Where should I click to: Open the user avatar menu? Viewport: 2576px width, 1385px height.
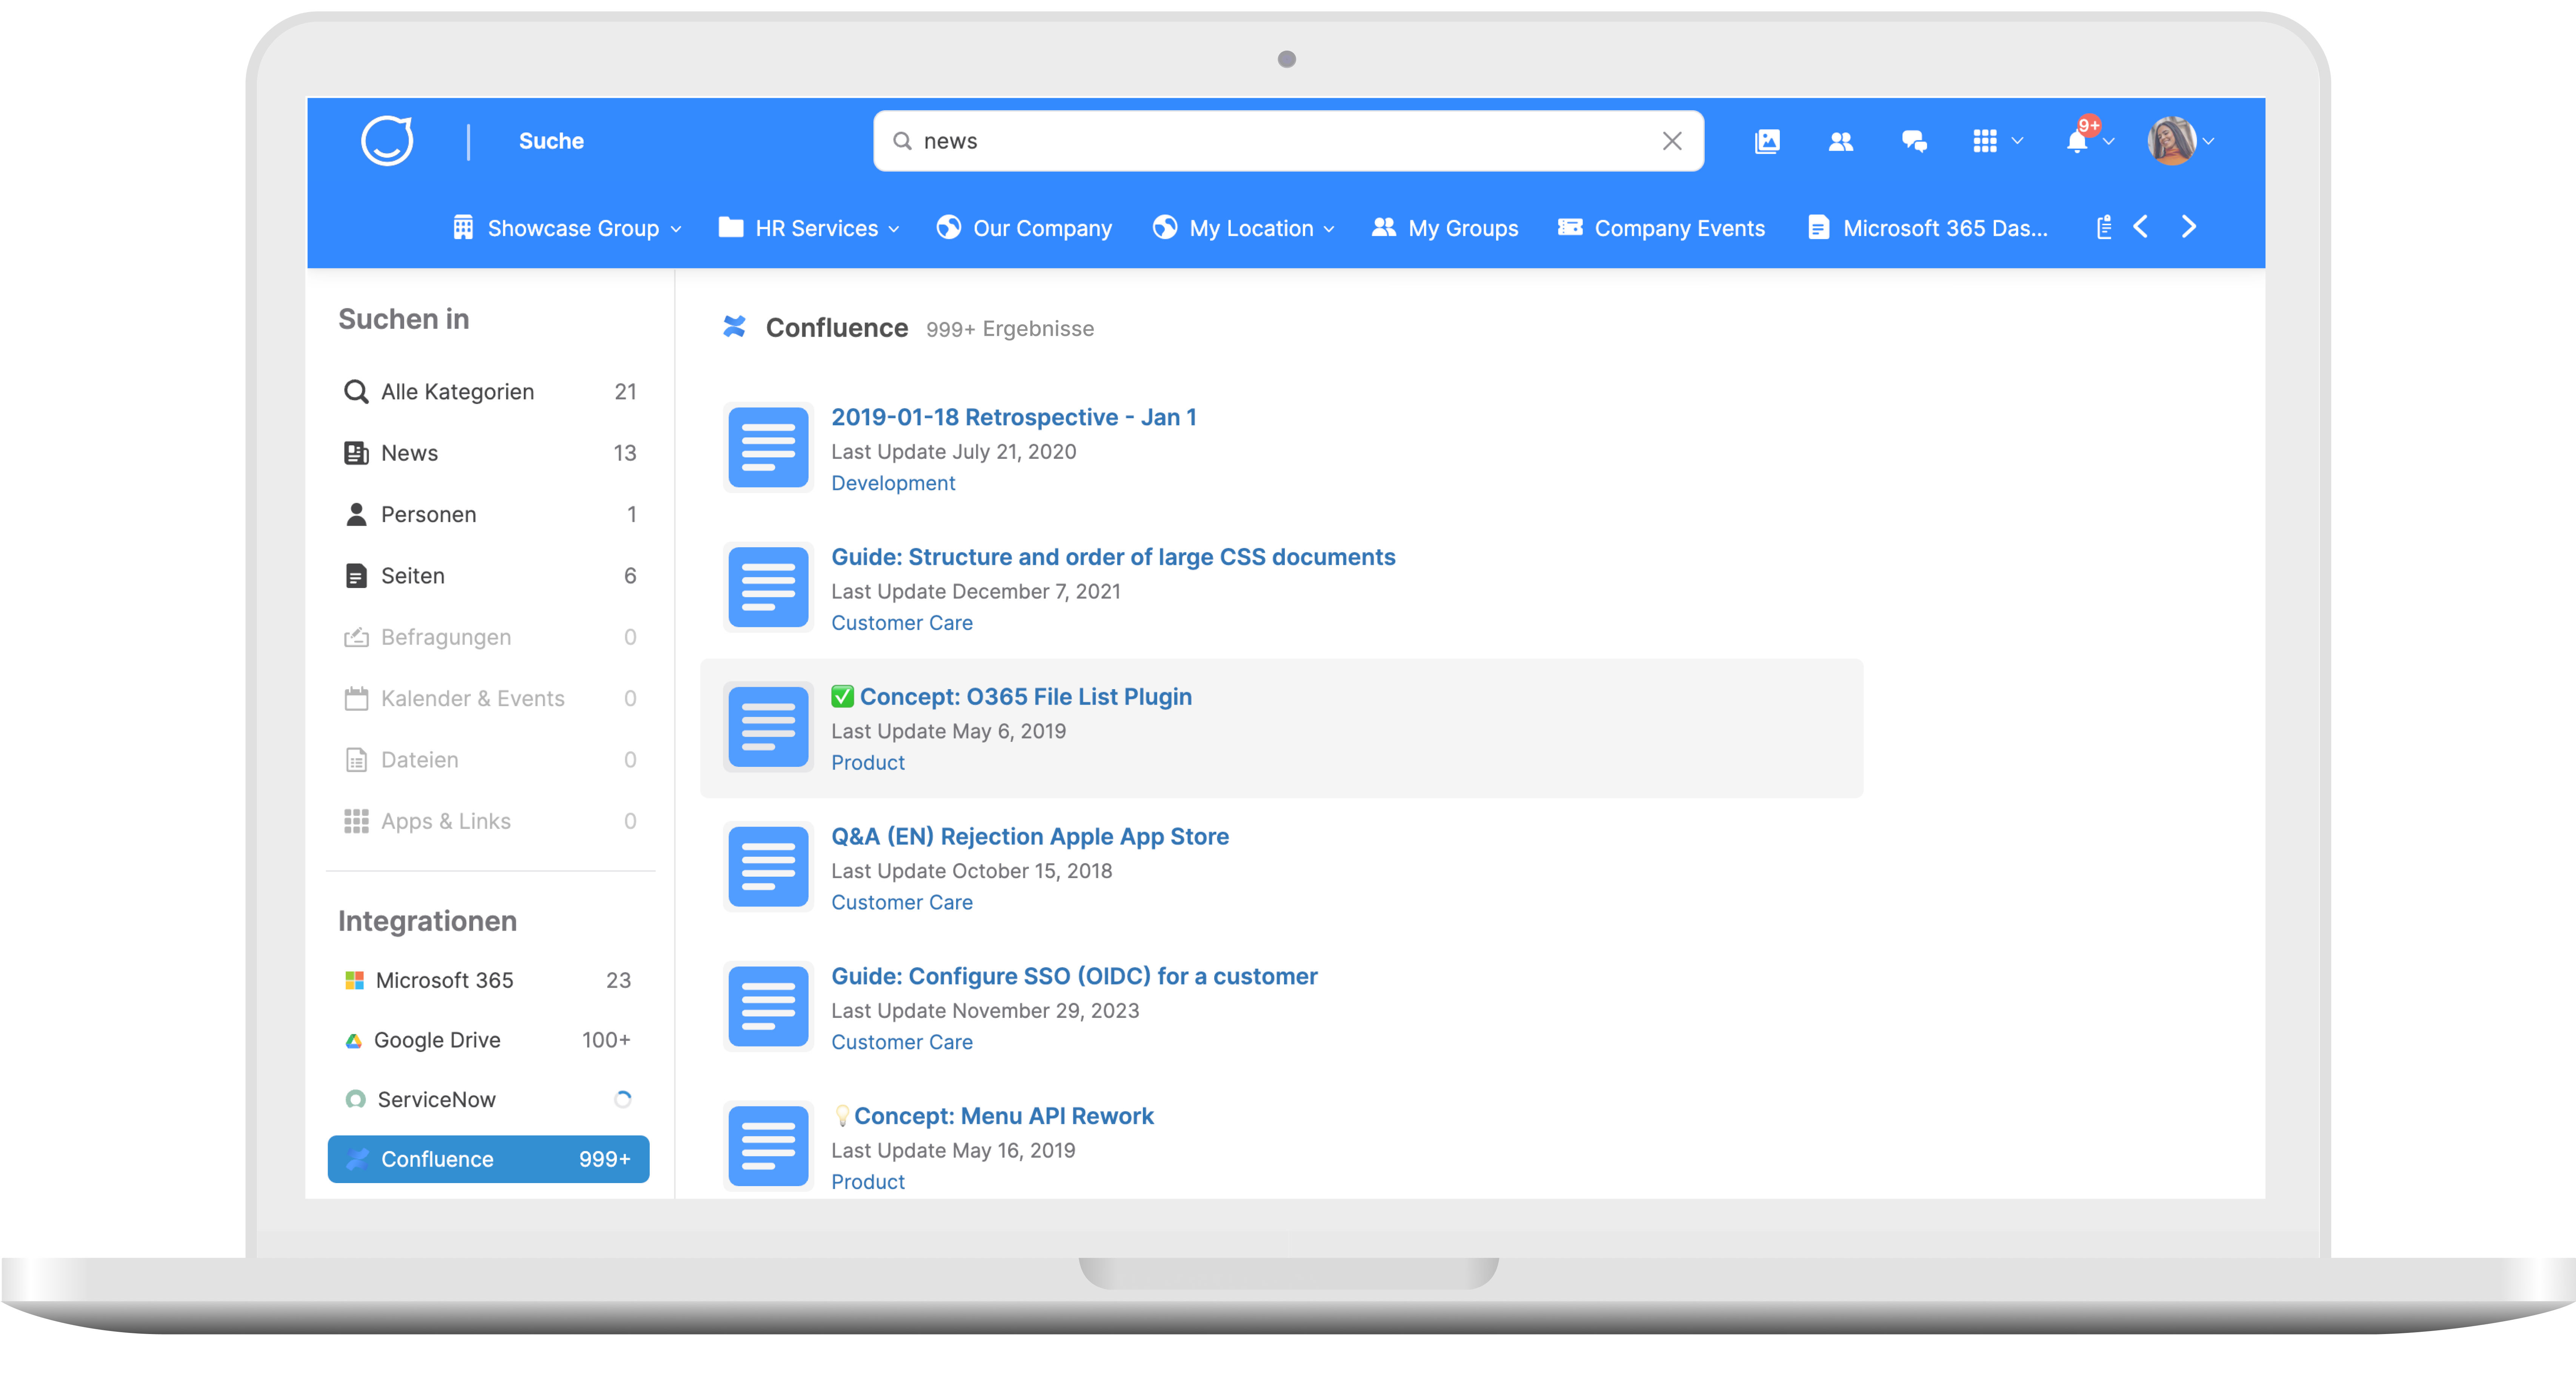click(2171, 141)
